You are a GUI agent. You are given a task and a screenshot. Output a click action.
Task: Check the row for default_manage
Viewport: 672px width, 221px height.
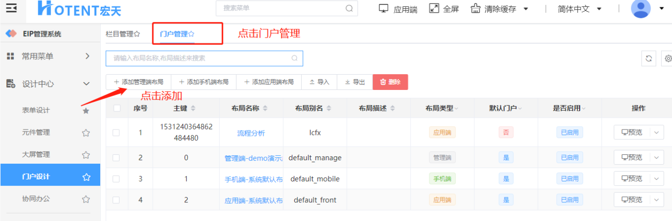click(x=116, y=158)
